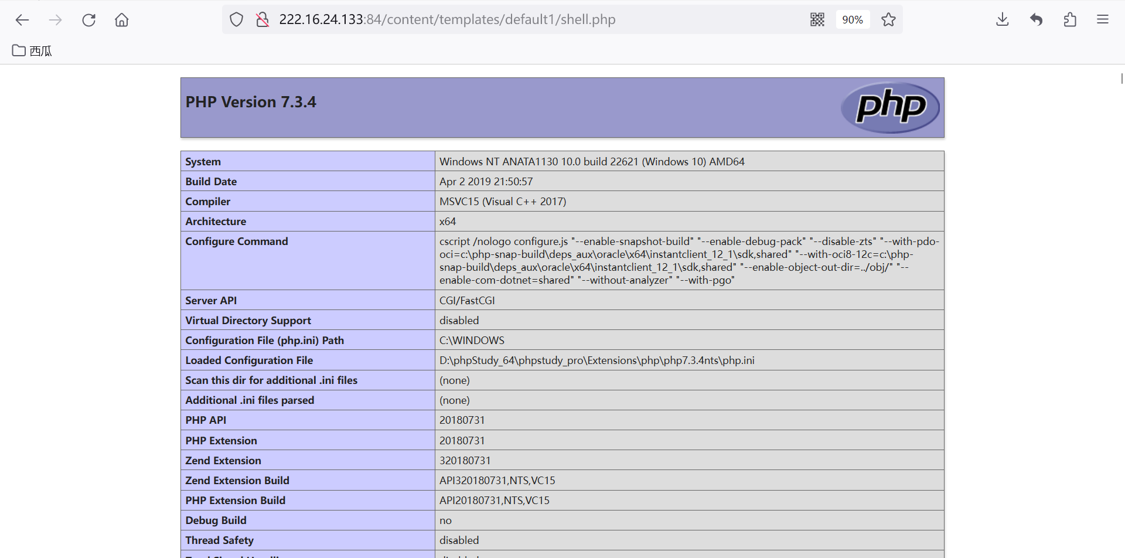The width and height of the screenshot is (1125, 558).
Task: Click the forward navigation arrow
Action: point(56,20)
